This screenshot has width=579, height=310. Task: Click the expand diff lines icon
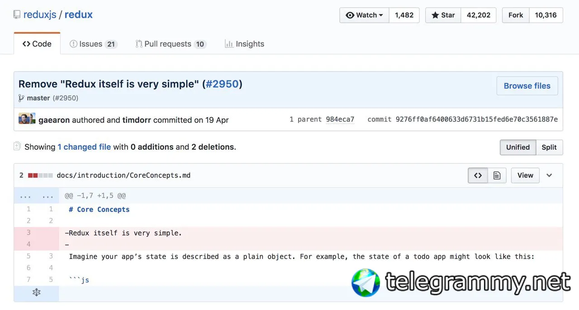point(37,293)
